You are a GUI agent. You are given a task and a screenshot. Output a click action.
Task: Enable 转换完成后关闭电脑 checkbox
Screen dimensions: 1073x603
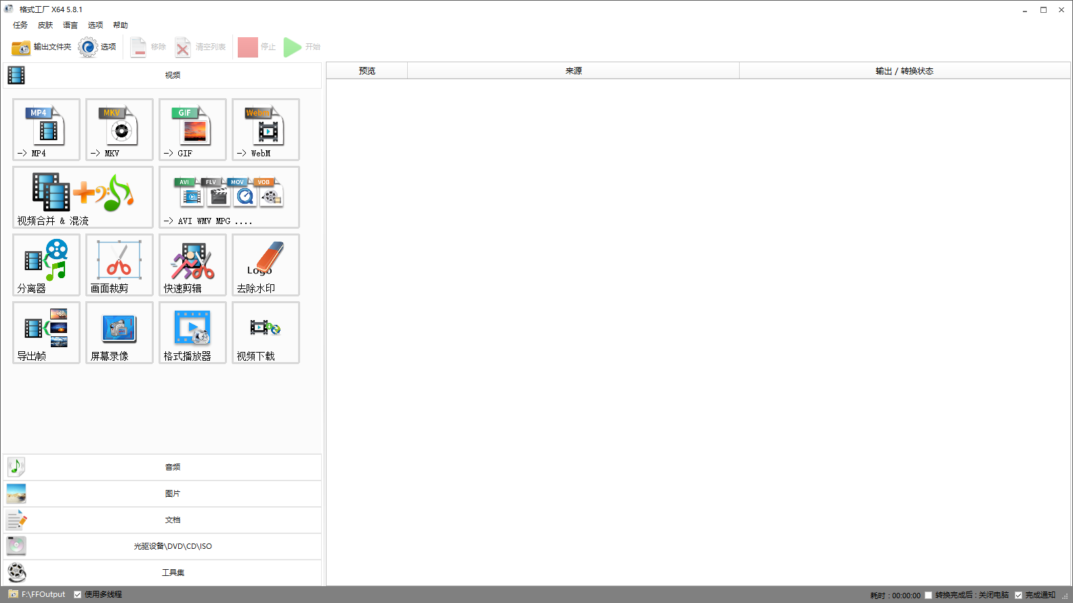(929, 596)
